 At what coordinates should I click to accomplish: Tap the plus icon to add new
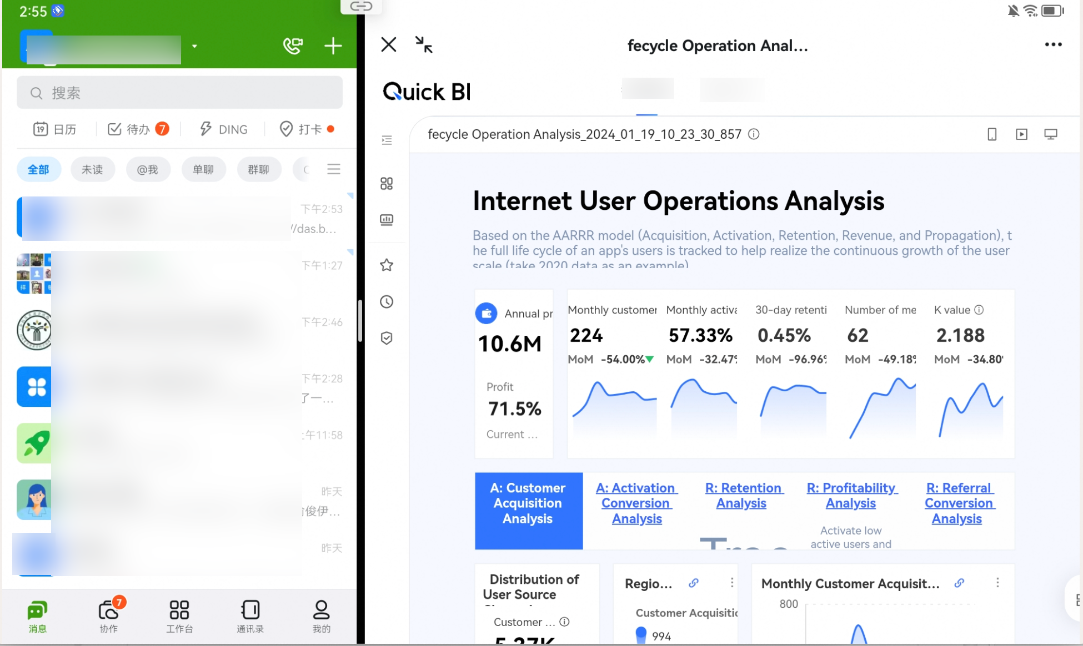(x=333, y=46)
